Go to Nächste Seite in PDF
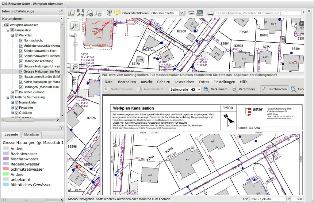Screen dimensions: 314x203 [150, 89]
